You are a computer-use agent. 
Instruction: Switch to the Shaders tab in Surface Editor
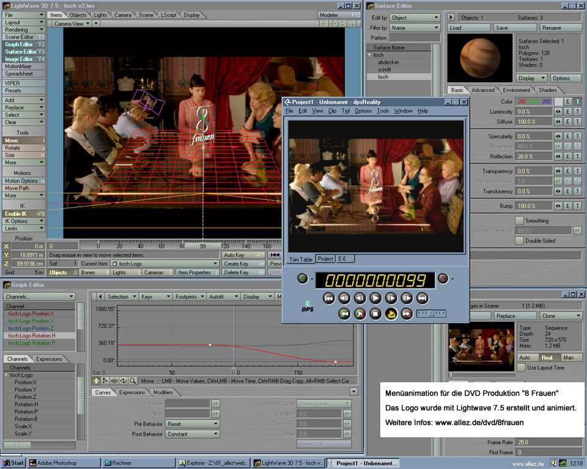pos(548,90)
